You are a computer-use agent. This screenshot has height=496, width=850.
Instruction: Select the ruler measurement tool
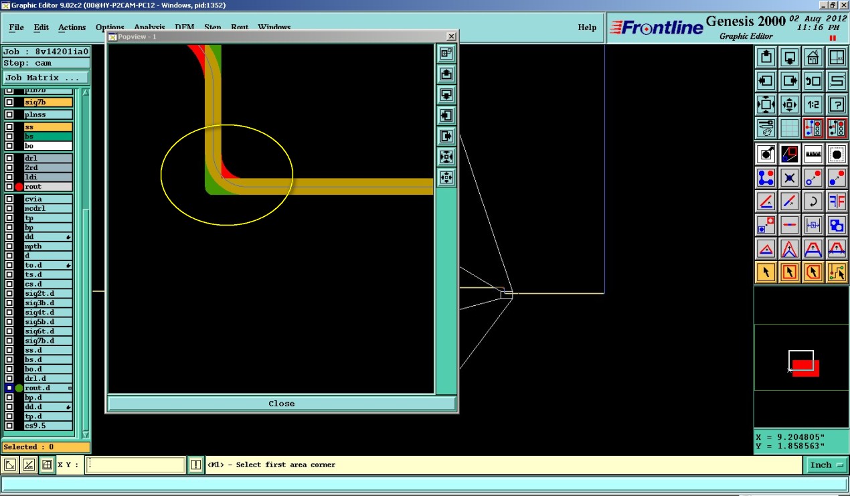pos(813,155)
